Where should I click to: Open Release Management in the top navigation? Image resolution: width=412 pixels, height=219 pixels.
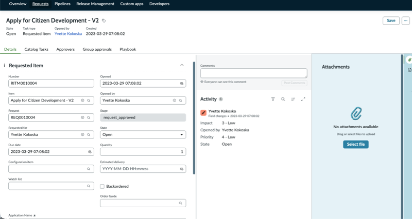[x=95, y=4]
